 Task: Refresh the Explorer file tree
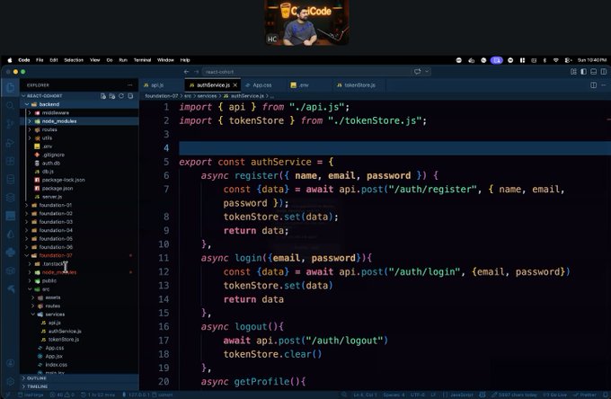point(121,96)
